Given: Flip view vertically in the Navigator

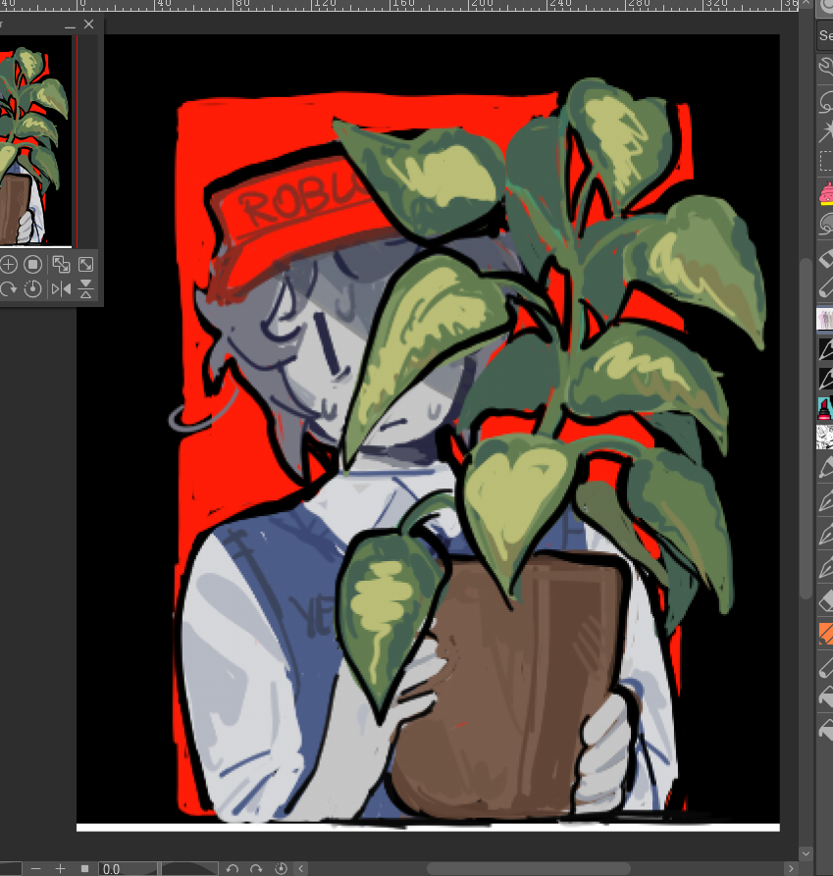Looking at the screenshot, I should click(85, 289).
